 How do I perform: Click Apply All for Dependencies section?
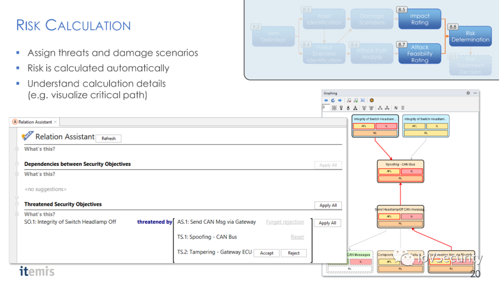coord(328,165)
